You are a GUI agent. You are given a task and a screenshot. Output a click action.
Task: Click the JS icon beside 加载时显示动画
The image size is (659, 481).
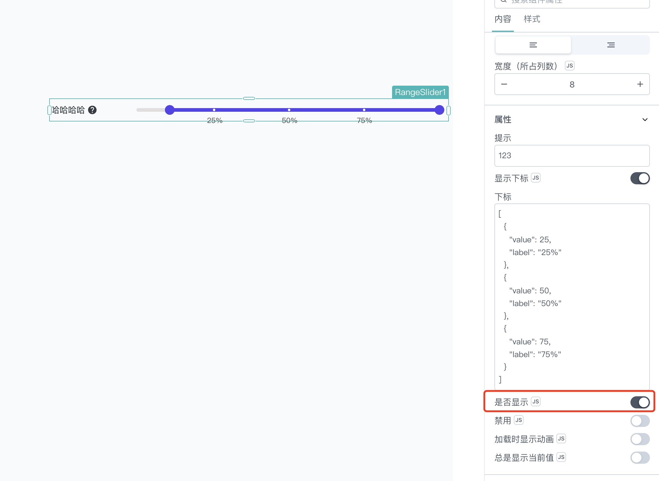point(561,438)
